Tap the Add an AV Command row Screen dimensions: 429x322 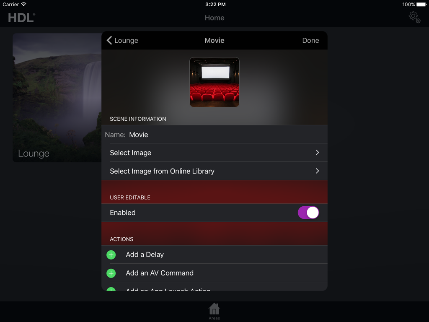(214, 273)
